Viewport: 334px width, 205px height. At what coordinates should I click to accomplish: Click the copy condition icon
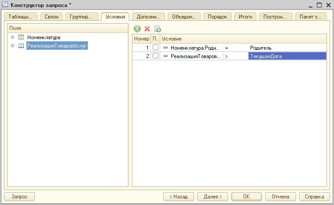(158, 29)
